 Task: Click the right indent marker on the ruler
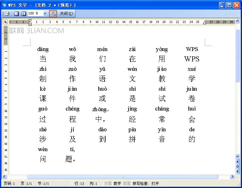pyautogui.click(x=205, y=23)
